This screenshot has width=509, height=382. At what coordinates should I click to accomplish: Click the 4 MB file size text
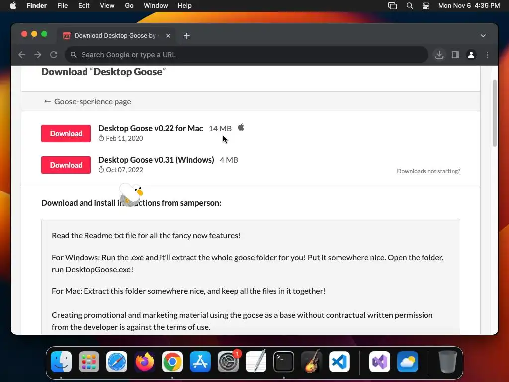coord(229,160)
